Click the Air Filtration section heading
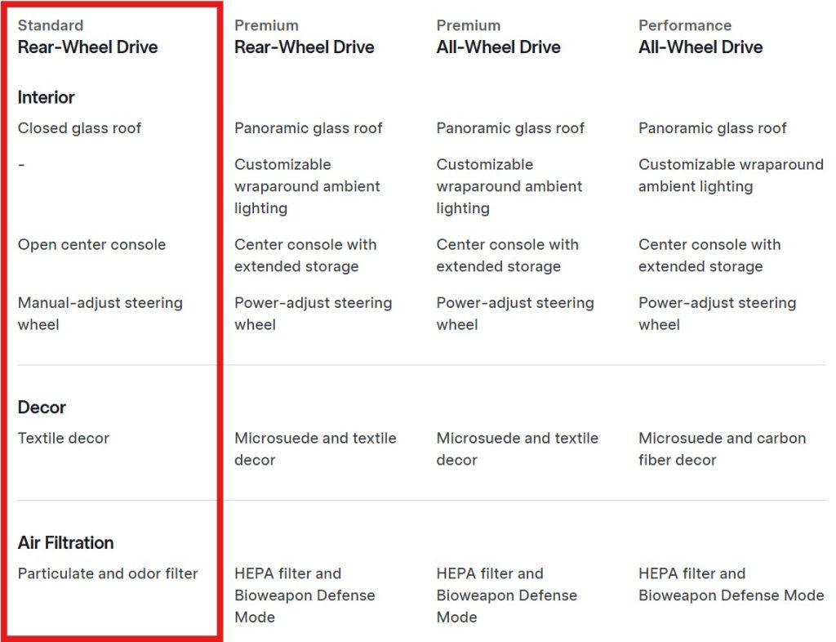 (65, 542)
